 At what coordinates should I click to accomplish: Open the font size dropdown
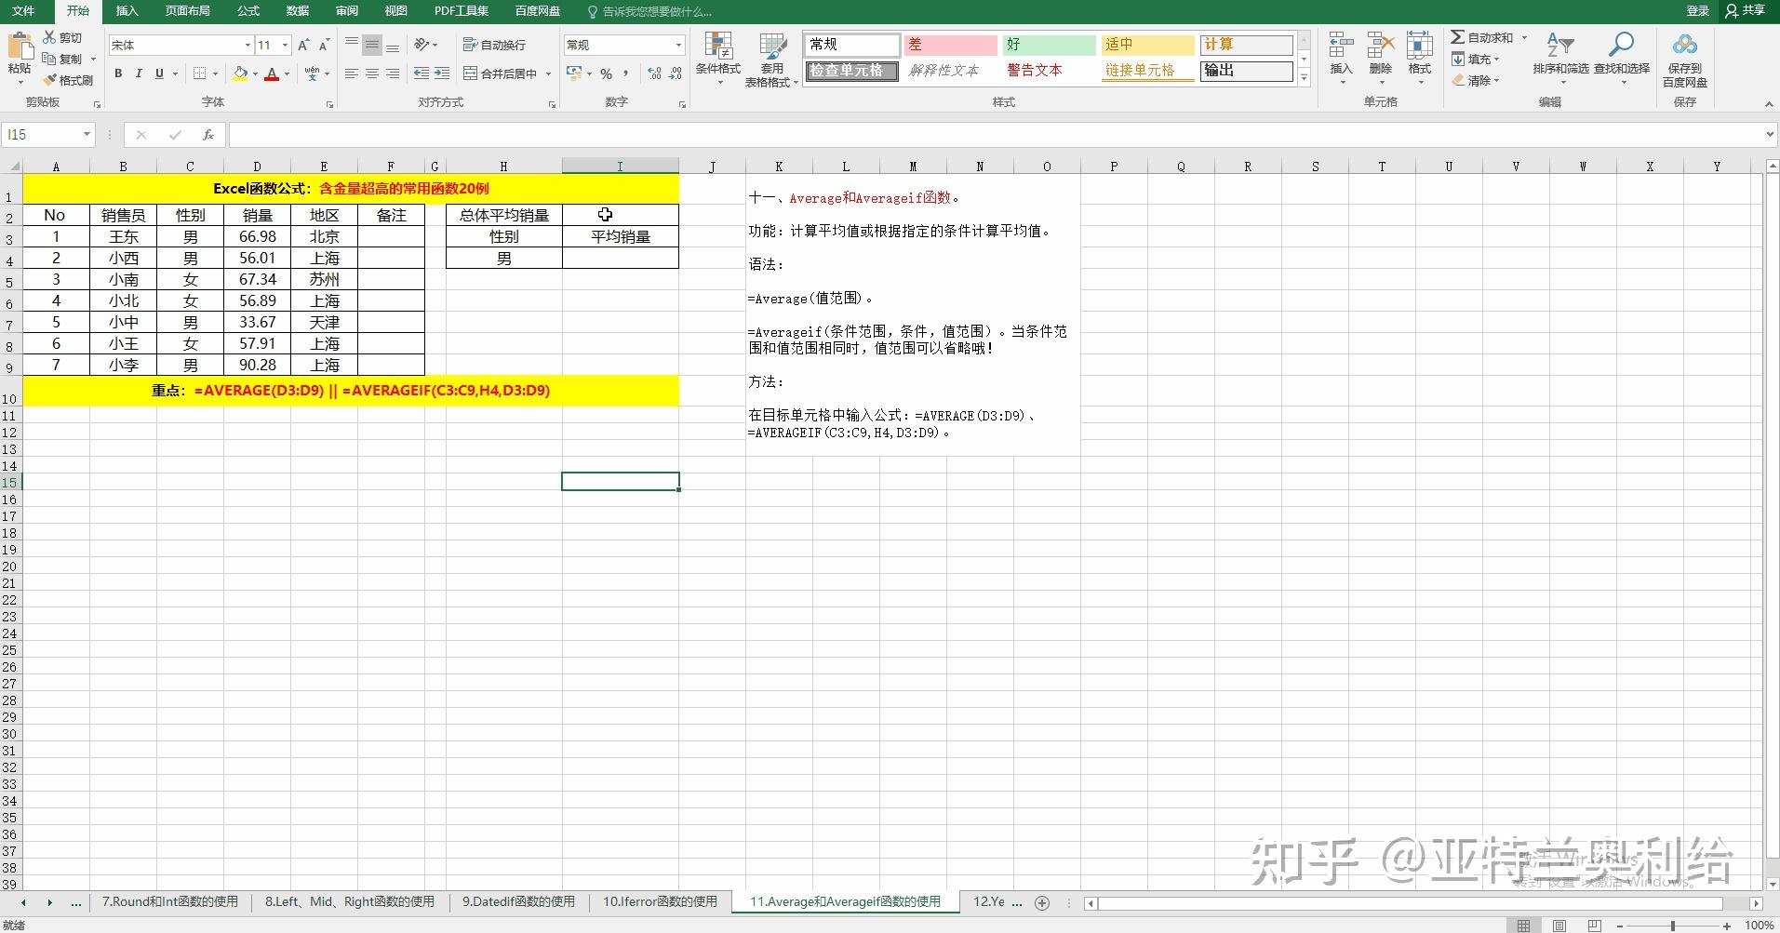285,45
